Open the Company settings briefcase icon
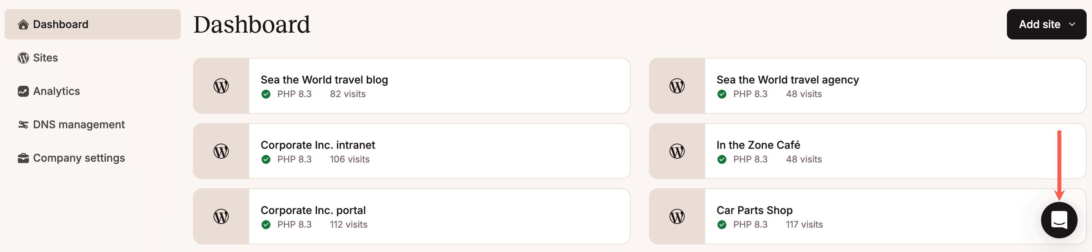Screen dimensions: 1092x252 pos(23,157)
